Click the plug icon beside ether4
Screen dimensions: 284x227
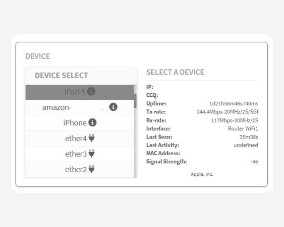91,138
